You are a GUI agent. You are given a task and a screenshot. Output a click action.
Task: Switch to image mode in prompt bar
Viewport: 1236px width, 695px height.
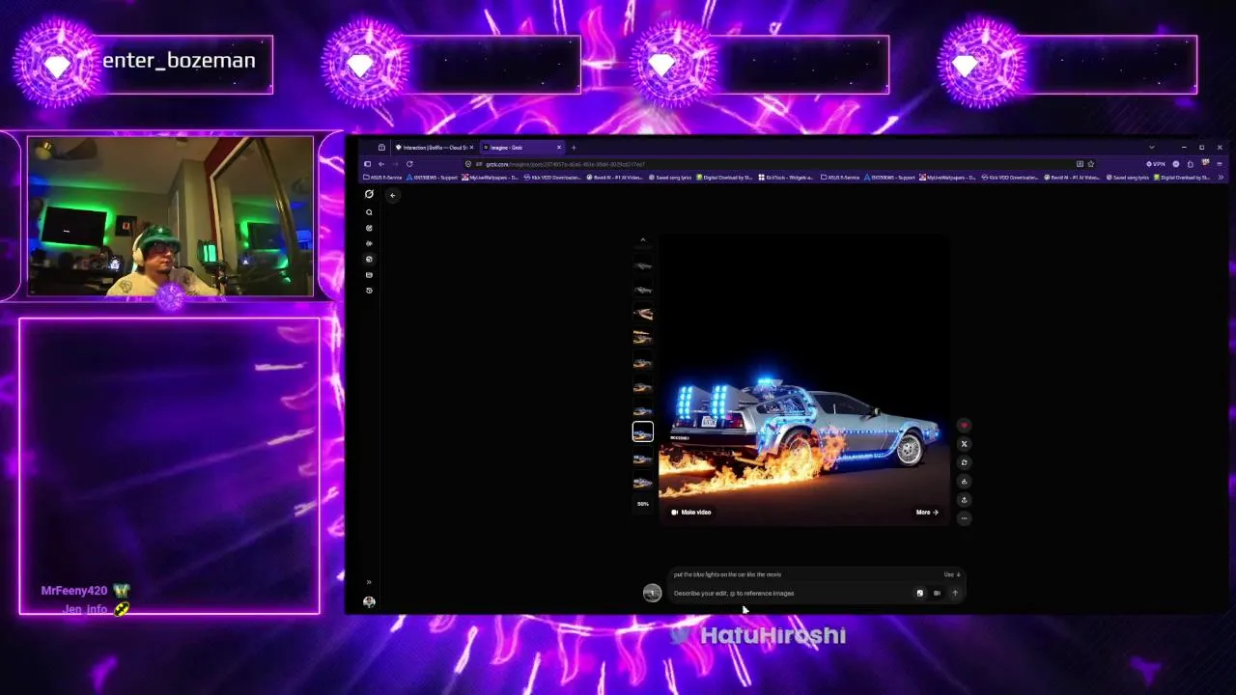[x=920, y=594]
